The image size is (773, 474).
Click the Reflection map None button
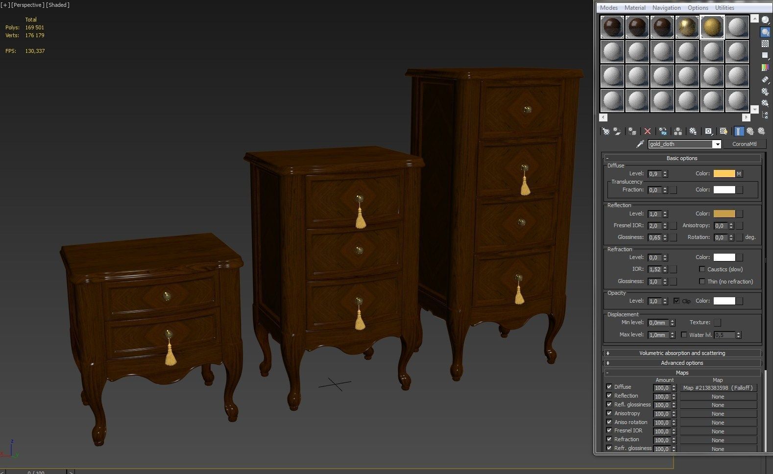718,397
